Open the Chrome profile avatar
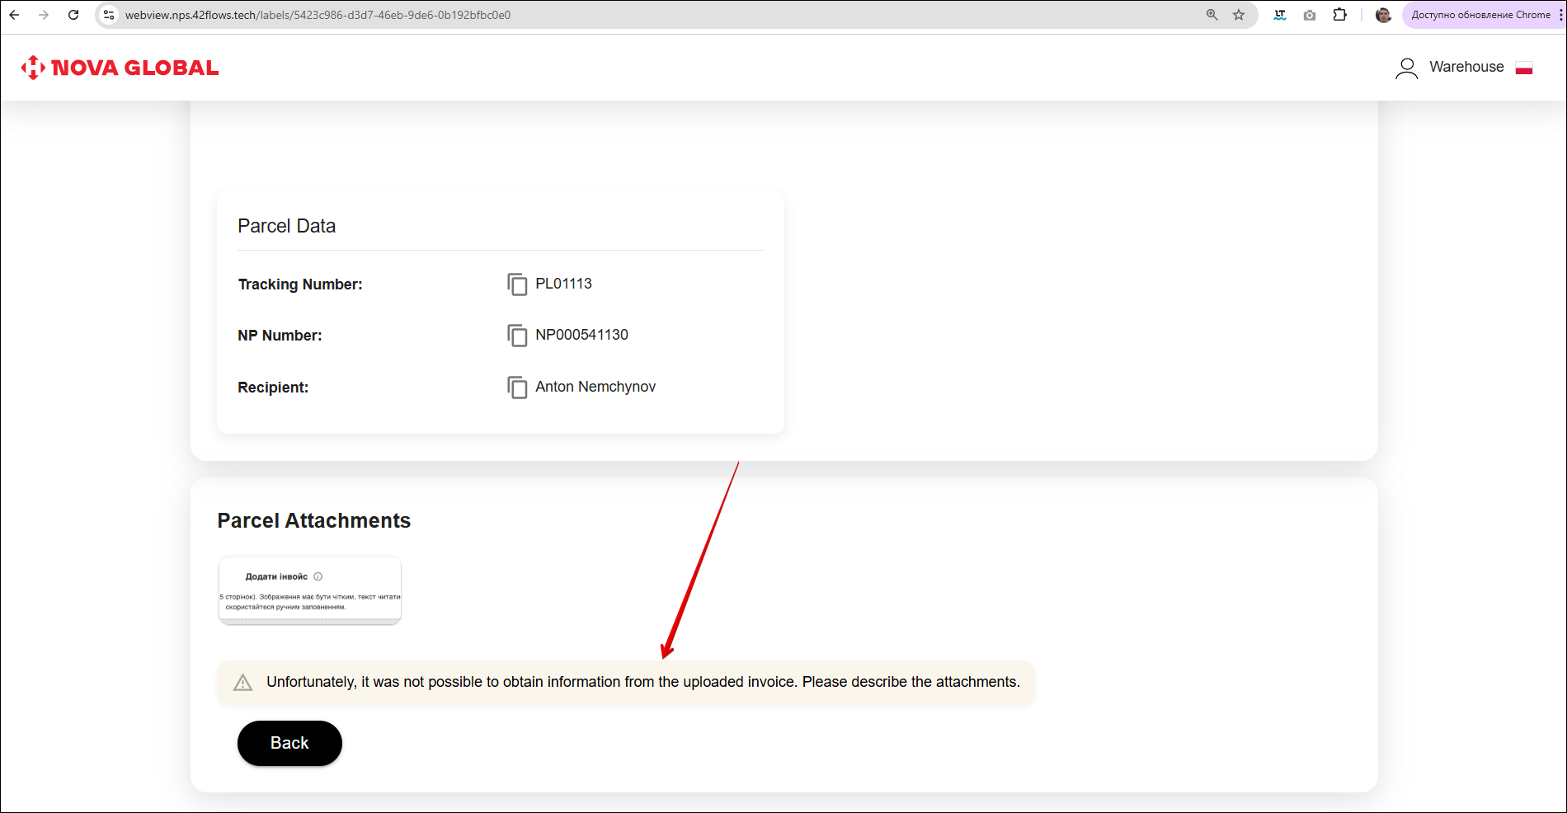Screen dimensions: 1567x813 (x=1383, y=15)
